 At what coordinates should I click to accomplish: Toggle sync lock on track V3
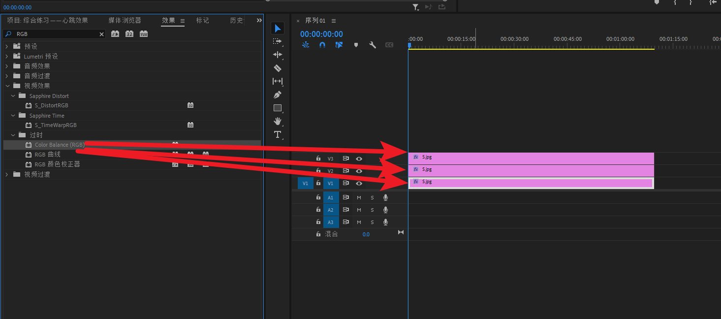point(346,159)
